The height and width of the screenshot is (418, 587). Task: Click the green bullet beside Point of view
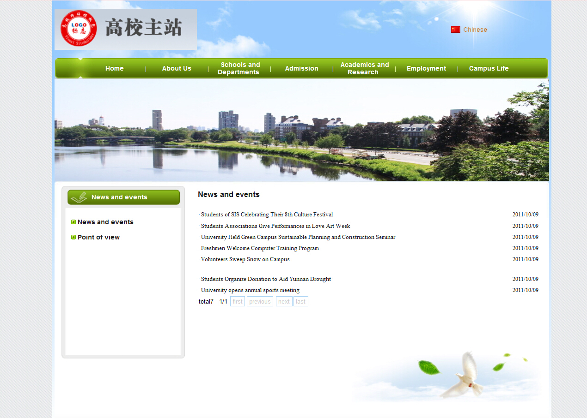[73, 237]
